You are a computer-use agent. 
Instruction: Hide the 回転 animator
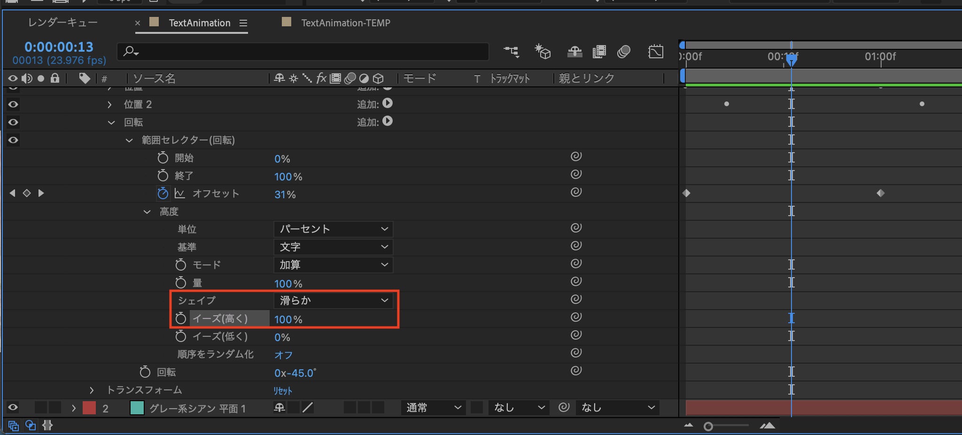click(x=13, y=122)
